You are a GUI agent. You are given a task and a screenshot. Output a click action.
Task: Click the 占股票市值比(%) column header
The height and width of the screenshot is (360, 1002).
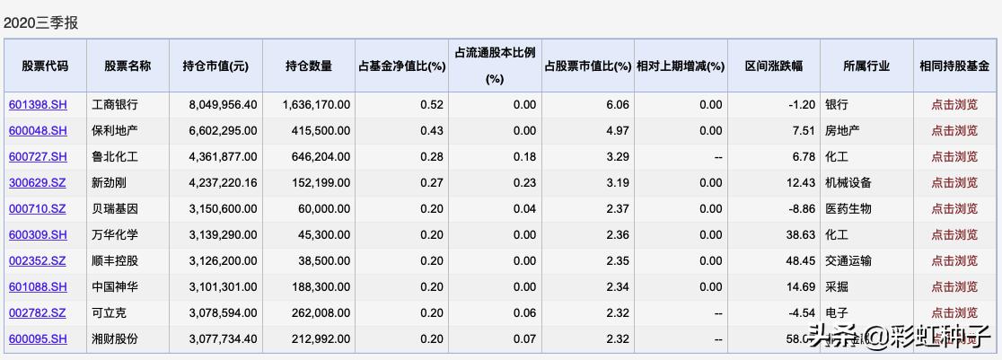tap(588, 66)
